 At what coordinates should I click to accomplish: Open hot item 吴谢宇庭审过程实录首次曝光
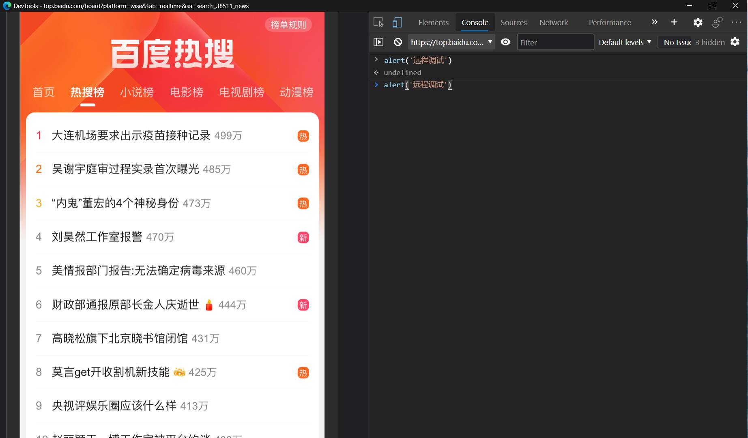tap(125, 169)
